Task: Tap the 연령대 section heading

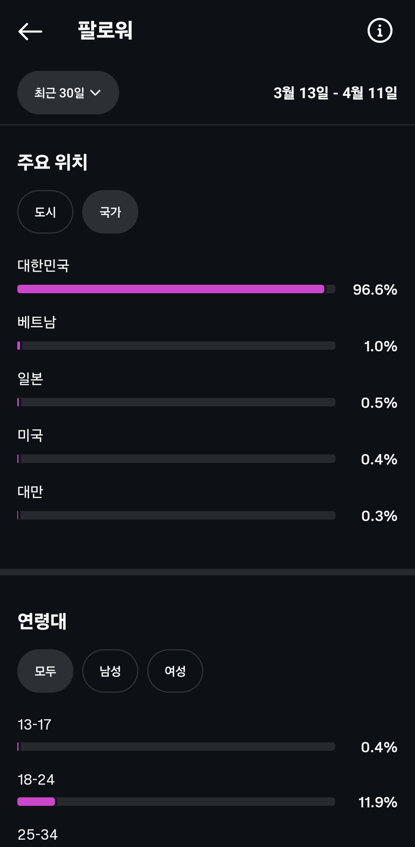Action: pyautogui.click(x=42, y=621)
